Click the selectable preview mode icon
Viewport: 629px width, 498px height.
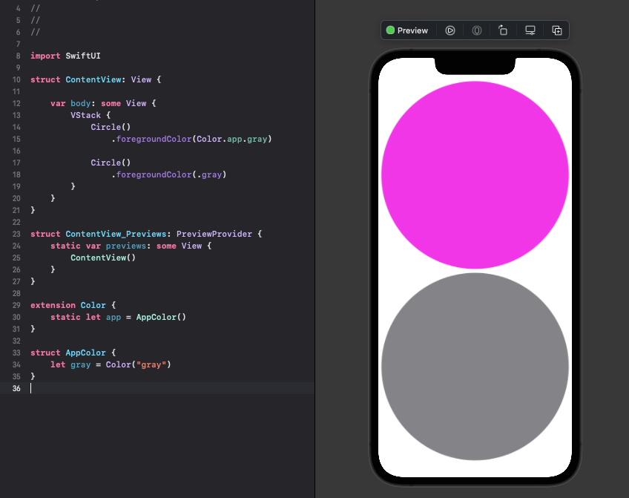pos(476,30)
